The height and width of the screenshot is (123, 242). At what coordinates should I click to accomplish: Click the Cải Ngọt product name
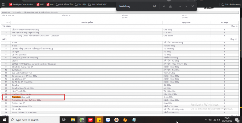click(15, 52)
